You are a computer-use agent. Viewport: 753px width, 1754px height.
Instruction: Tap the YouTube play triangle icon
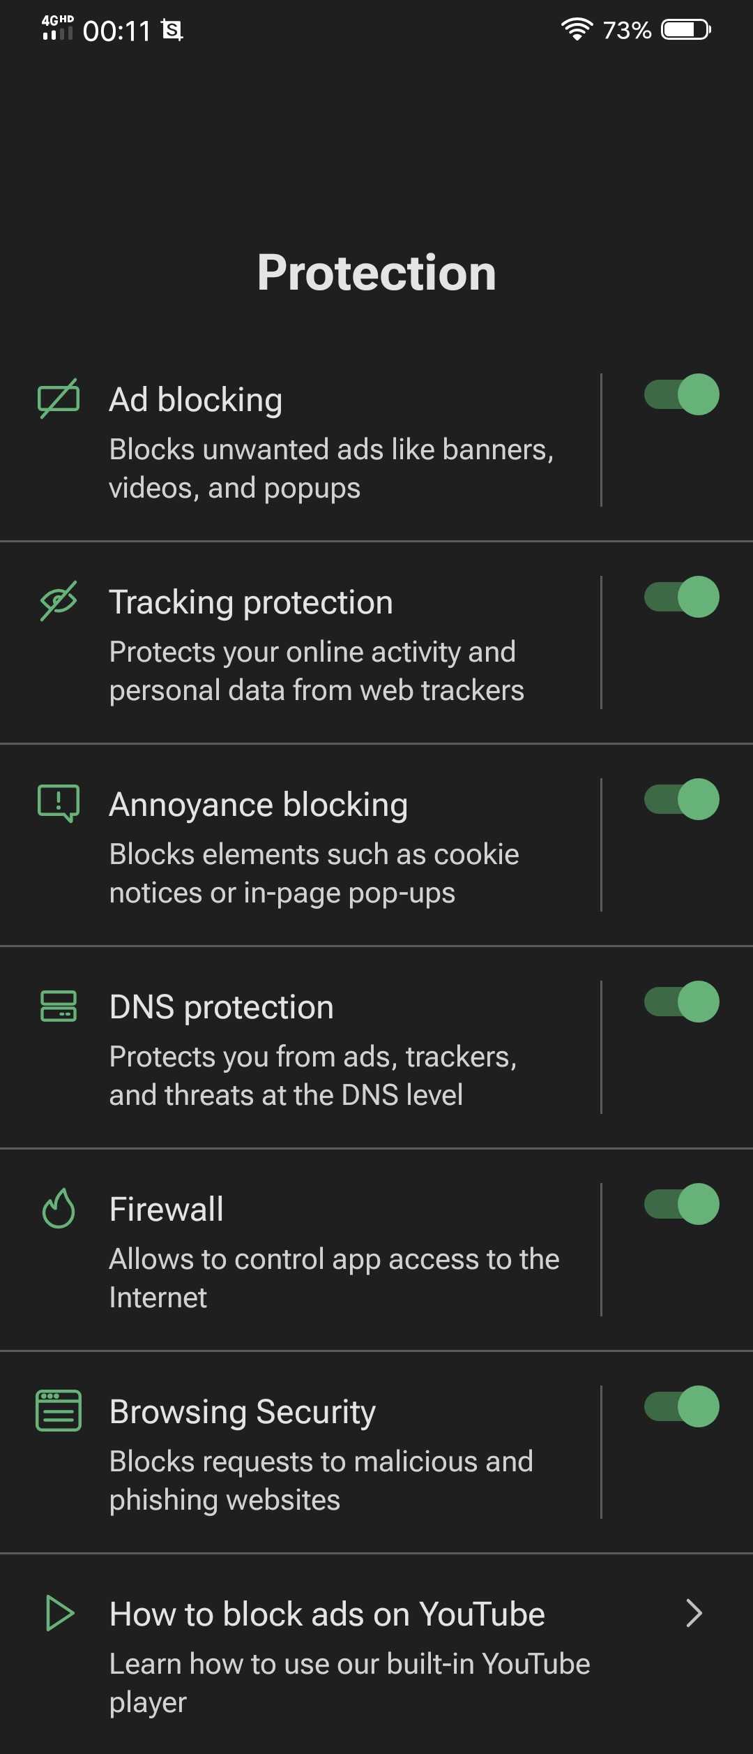click(x=60, y=1613)
